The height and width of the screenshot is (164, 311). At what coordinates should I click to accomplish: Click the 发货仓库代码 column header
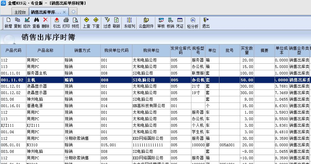pyautogui.click(x=181, y=51)
